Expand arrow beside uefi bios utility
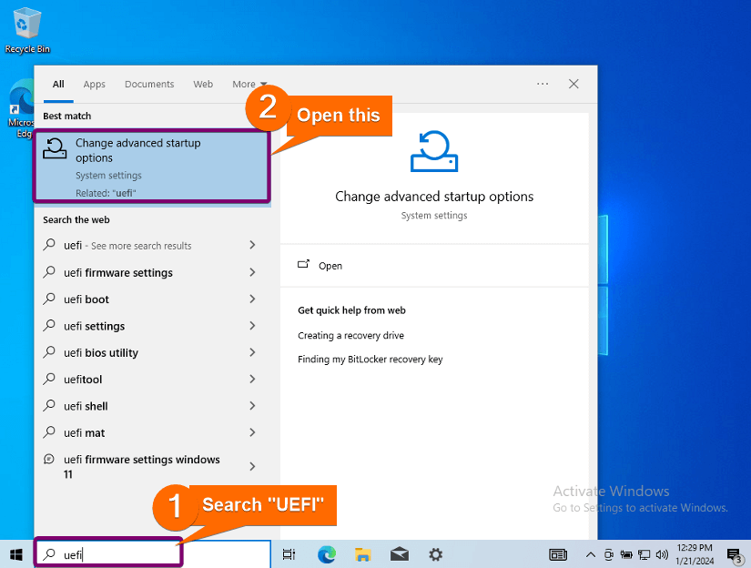751x568 pixels. point(252,352)
